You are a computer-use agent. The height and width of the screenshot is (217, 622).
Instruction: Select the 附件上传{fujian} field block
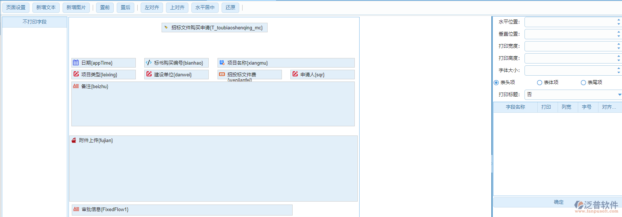tap(213, 169)
